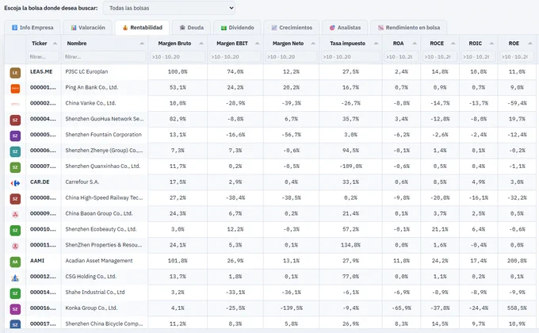The height and width of the screenshot is (333, 539).
Task: Open the Analistas tab
Action: [x=345, y=28]
